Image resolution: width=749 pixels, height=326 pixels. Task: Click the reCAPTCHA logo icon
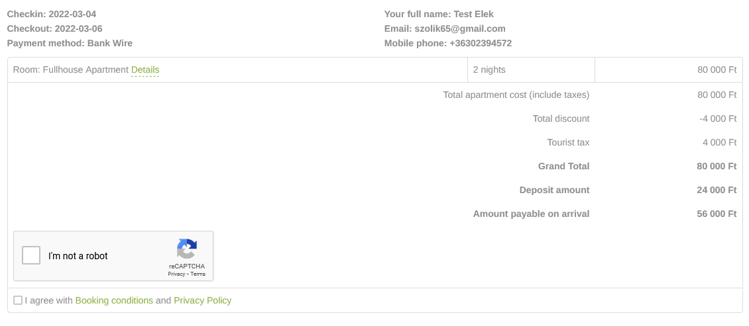pos(187,249)
